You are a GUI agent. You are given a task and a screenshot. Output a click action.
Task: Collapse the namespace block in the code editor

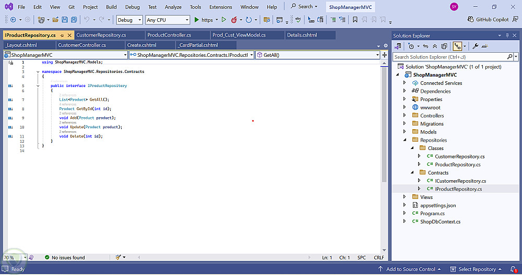click(x=38, y=72)
